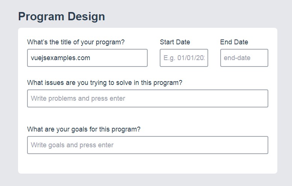Click the 'end-date' placeholder text

[237, 58]
